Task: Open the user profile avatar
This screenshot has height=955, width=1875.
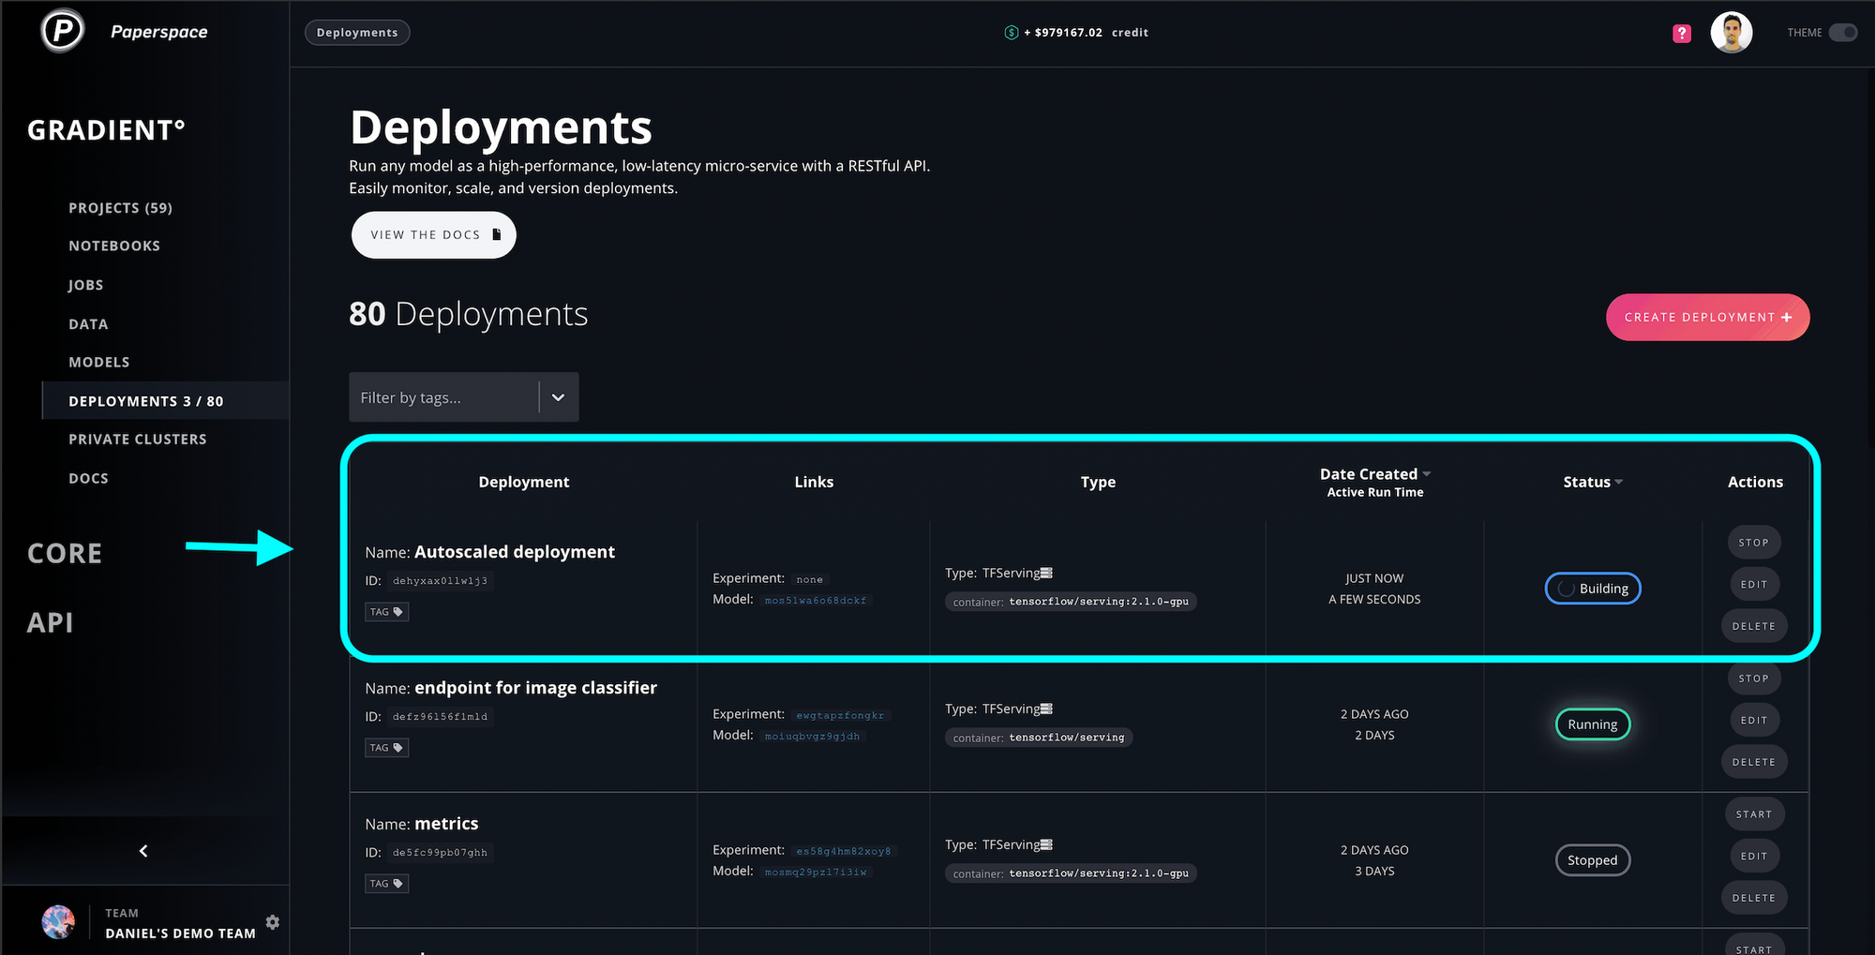Action: [1732, 33]
